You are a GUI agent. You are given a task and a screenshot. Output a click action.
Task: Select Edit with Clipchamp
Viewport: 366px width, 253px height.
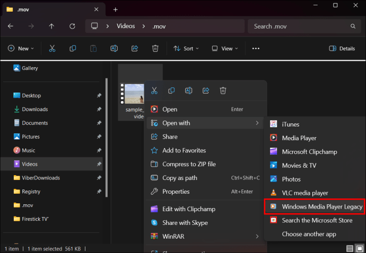pyautogui.click(x=205, y=209)
